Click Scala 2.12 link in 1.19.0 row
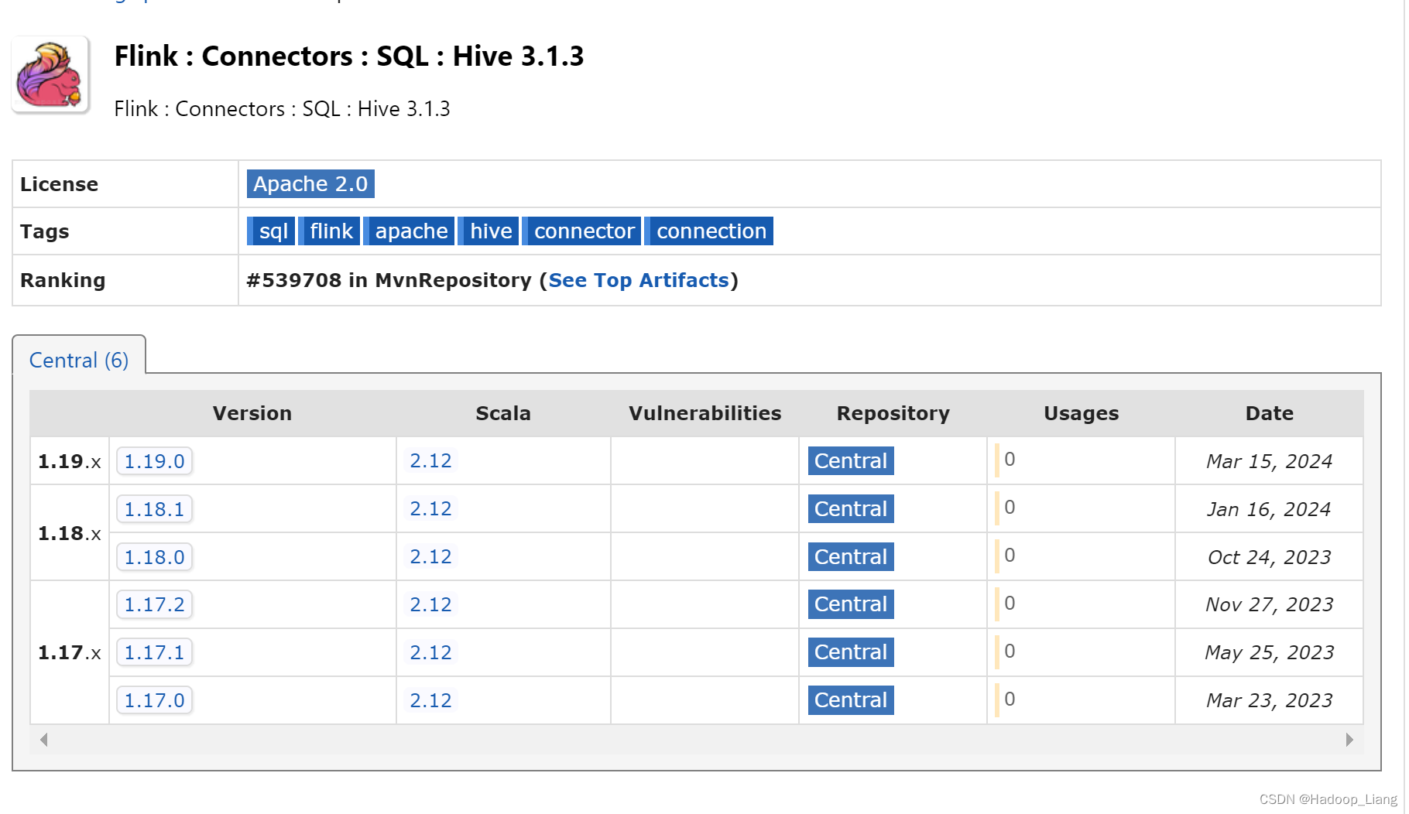 (430, 461)
